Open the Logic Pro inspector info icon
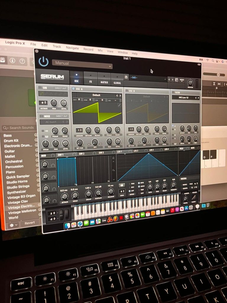 pyautogui.click(x=12, y=61)
